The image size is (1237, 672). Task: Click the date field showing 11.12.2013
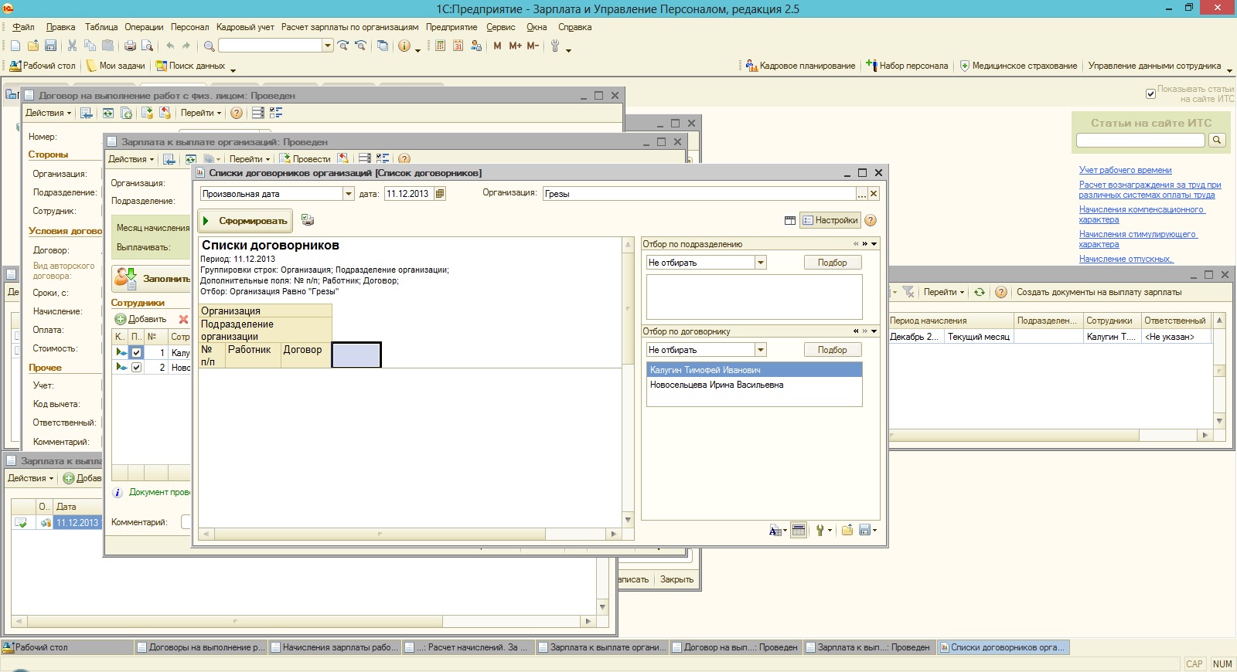pyautogui.click(x=408, y=194)
